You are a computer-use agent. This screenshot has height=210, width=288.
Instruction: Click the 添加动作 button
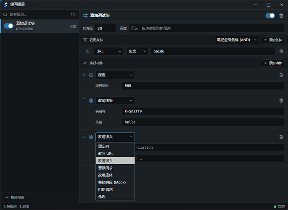click(x=273, y=63)
